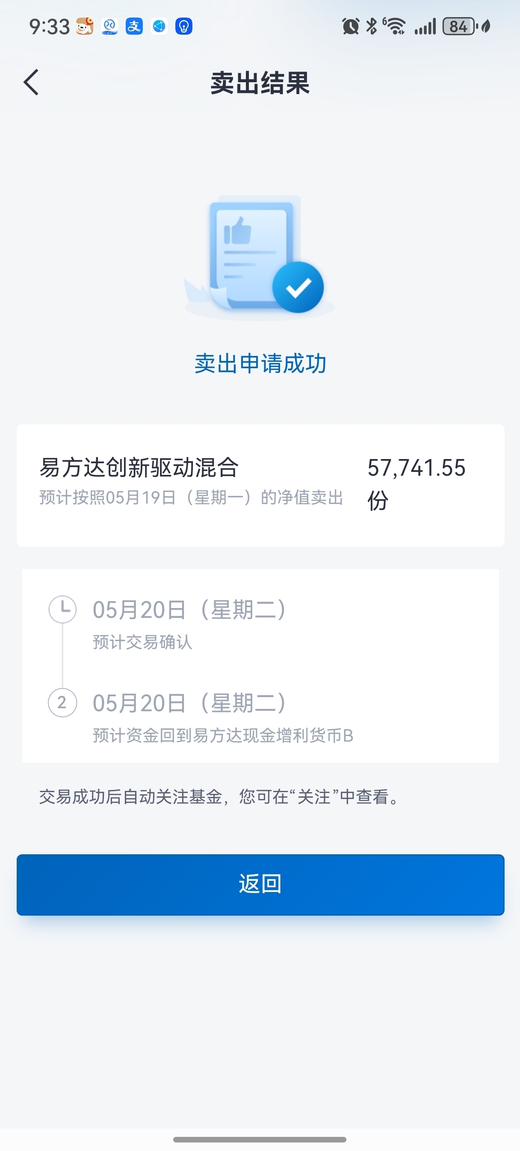Tap the 预计资金回到易方达现金增利货币B entry

[223, 736]
